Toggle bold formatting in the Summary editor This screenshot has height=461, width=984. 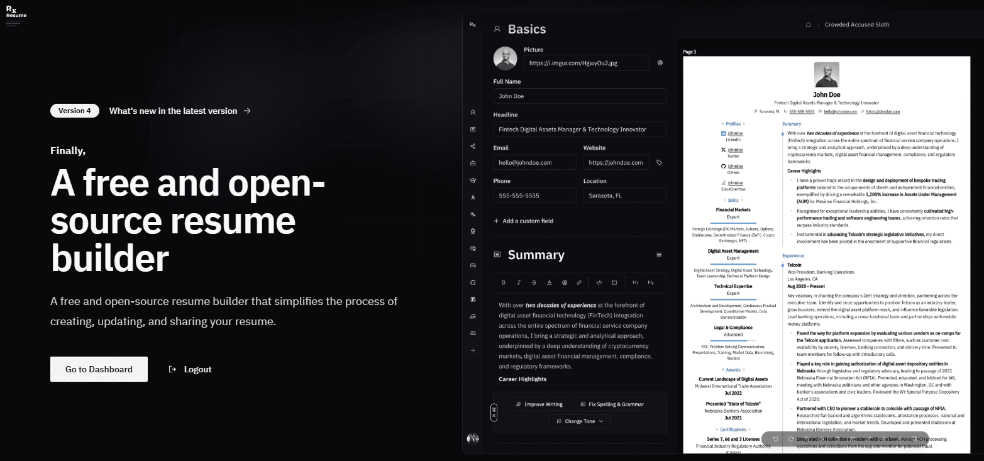point(504,282)
